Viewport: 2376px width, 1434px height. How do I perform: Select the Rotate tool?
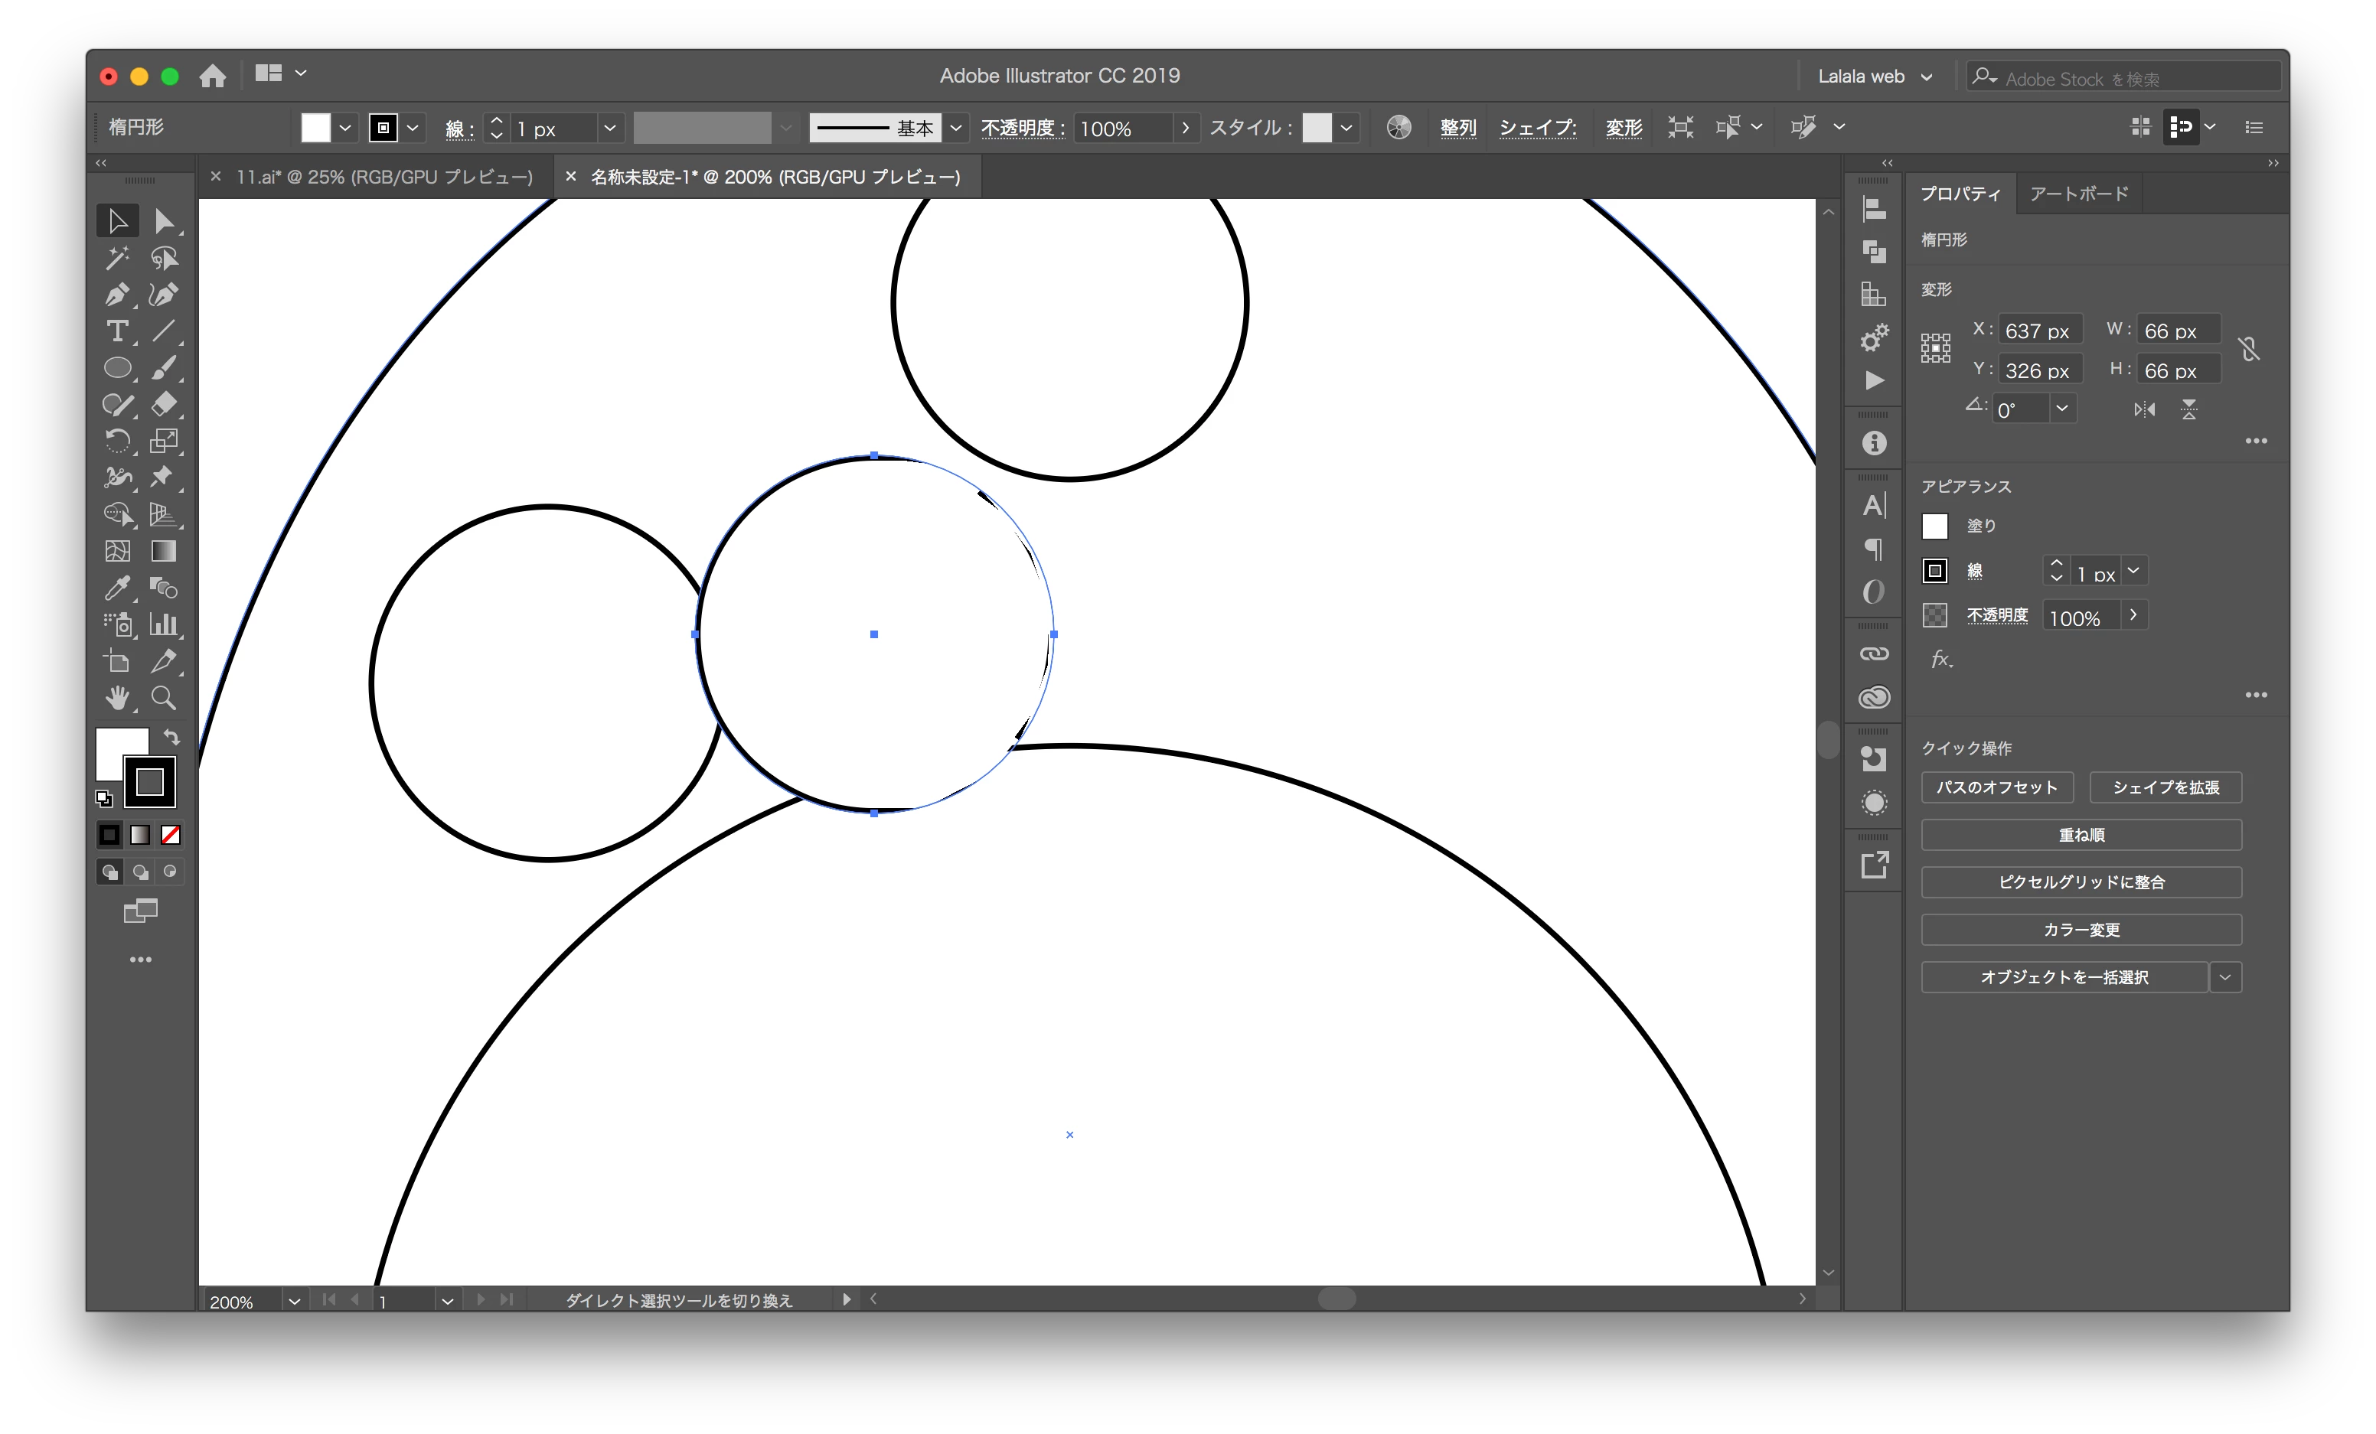point(116,442)
